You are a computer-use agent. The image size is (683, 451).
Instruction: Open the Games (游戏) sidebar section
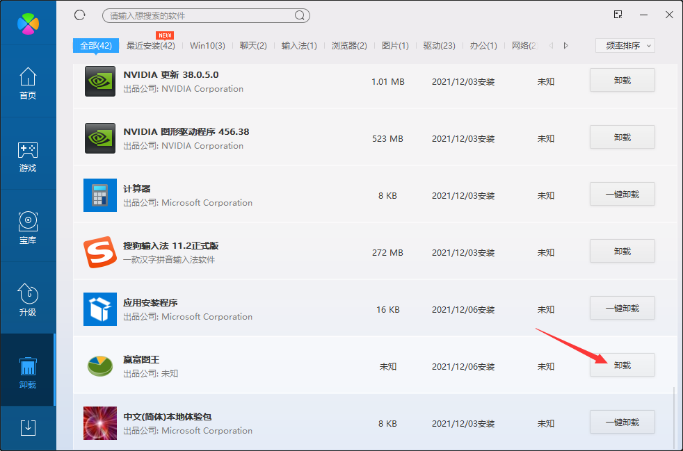pyautogui.click(x=28, y=156)
